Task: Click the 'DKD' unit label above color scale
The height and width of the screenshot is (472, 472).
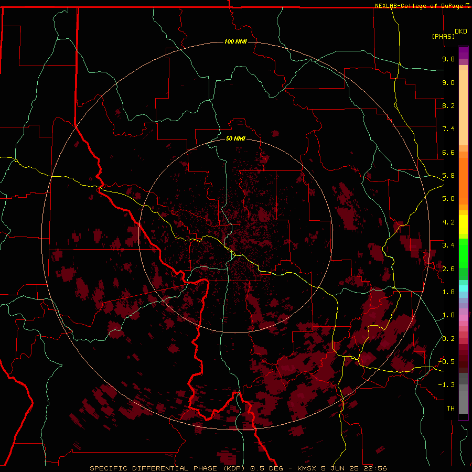Action: pos(461,31)
